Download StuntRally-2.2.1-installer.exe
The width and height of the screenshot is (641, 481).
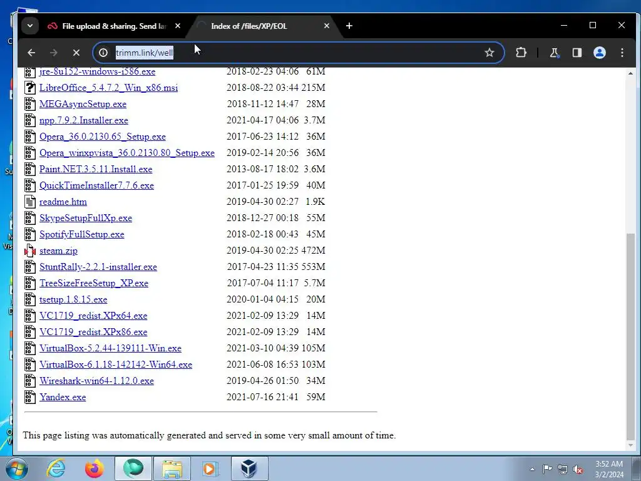(x=98, y=267)
